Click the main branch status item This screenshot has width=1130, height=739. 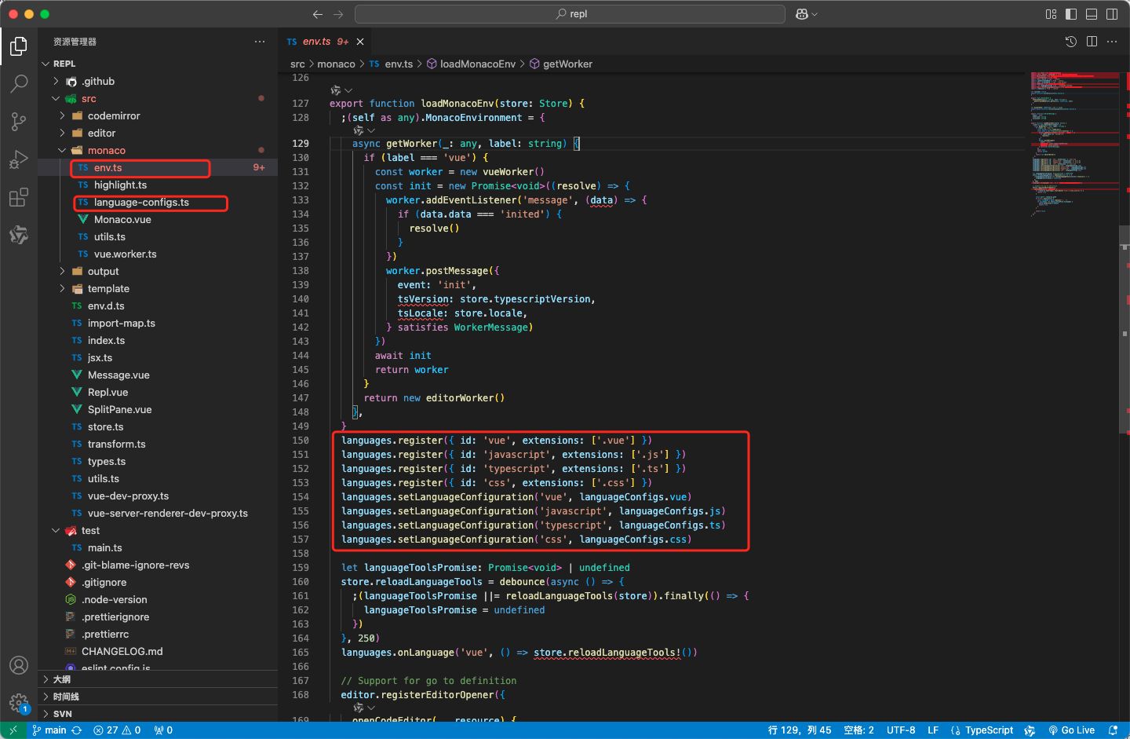49,730
